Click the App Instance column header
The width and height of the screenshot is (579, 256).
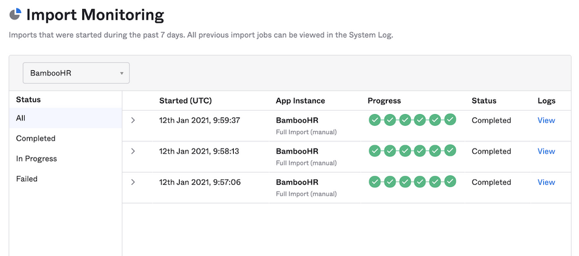[x=300, y=101]
